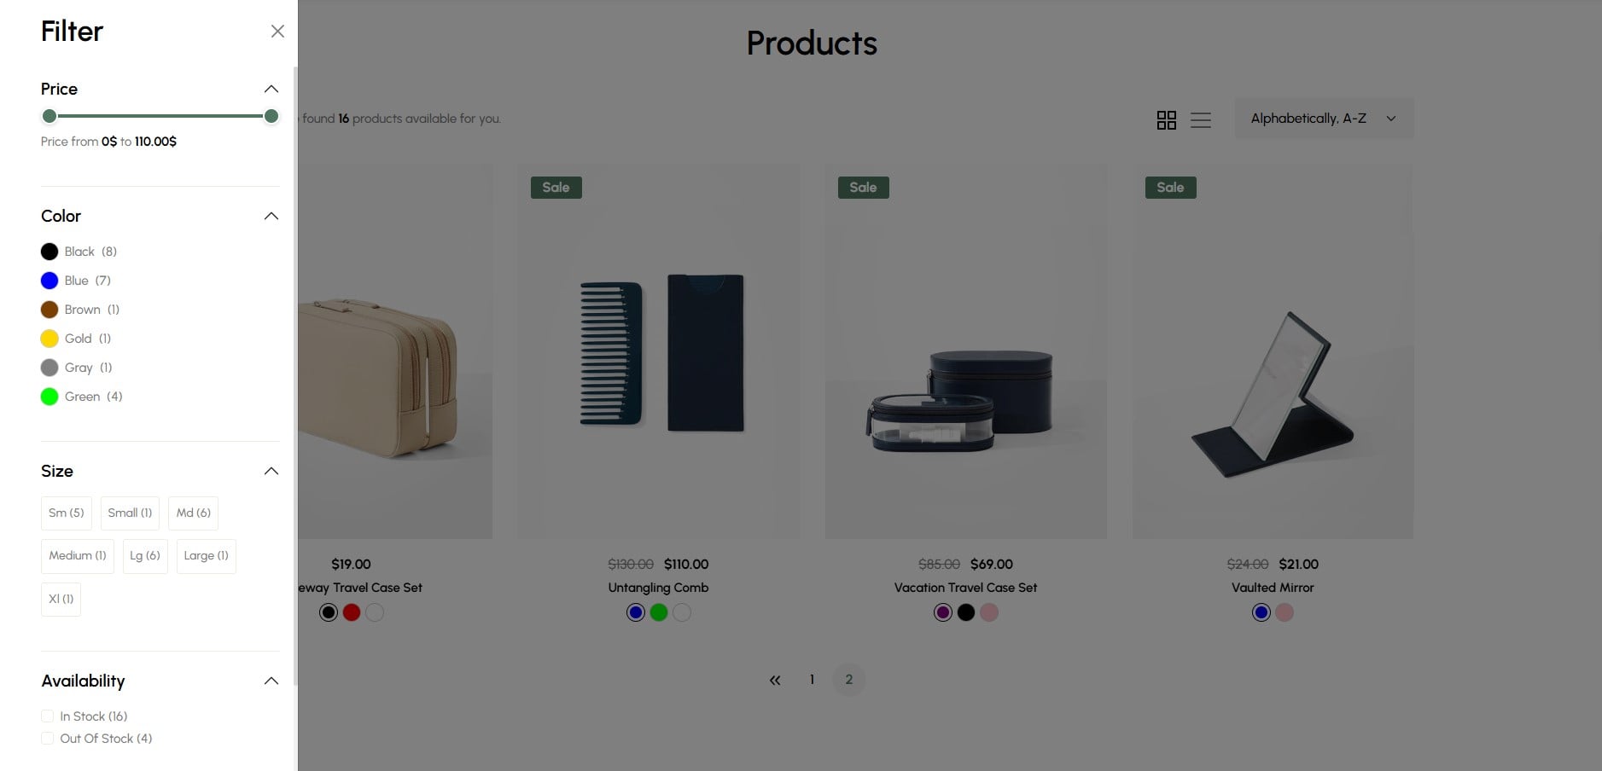Go to previous page double-arrow icon

pos(775,680)
